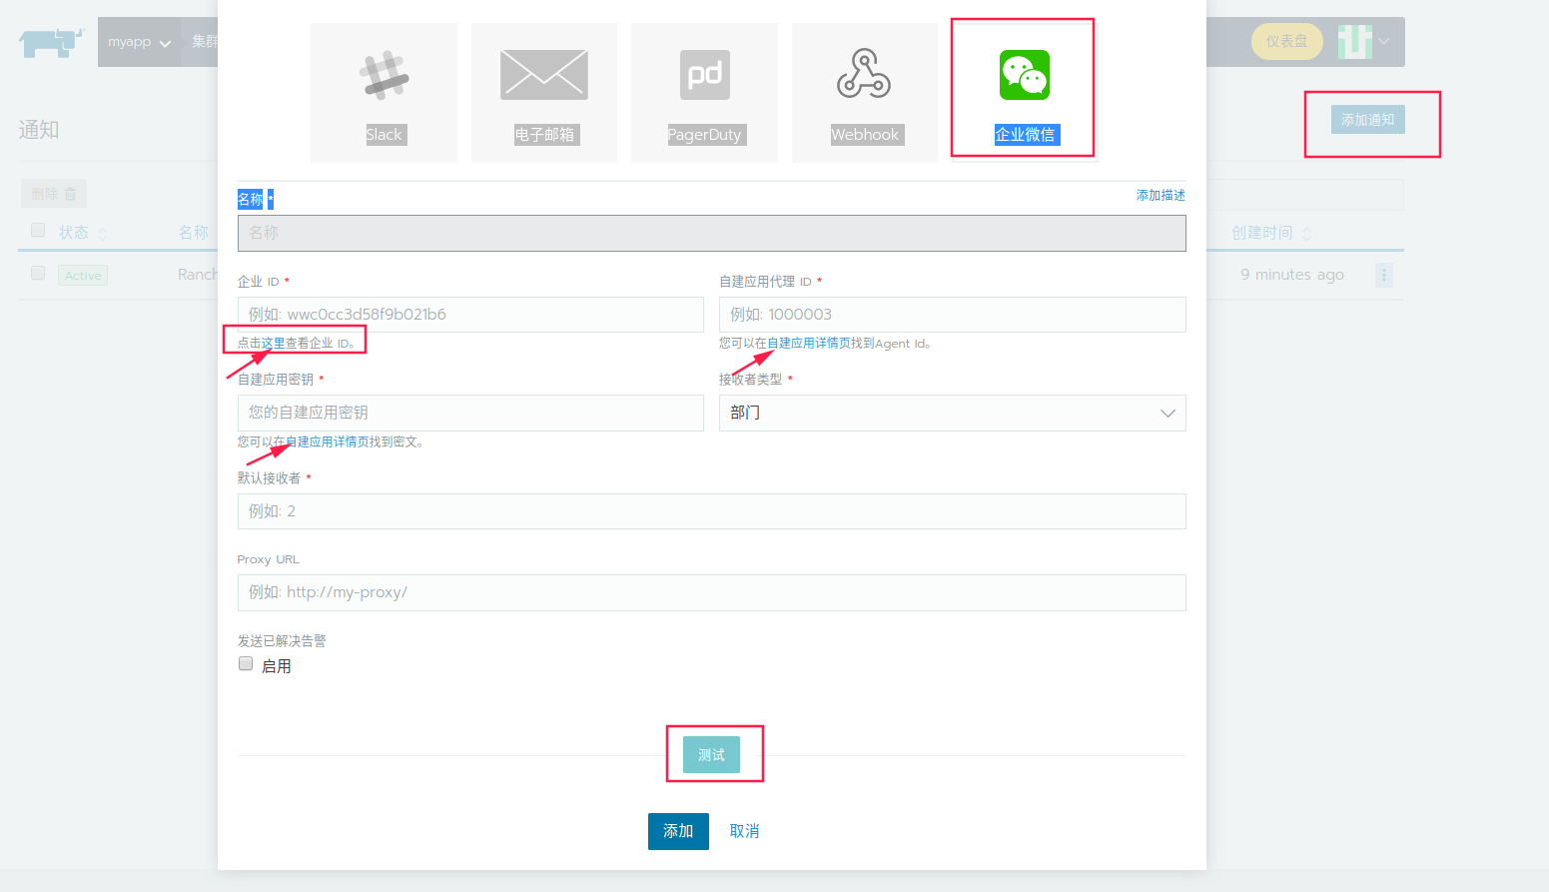
Task: Click the 添加描述 add description link
Action: (1161, 196)
